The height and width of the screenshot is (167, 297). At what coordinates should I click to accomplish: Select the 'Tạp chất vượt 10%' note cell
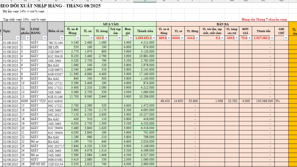(x=24, y=19)
